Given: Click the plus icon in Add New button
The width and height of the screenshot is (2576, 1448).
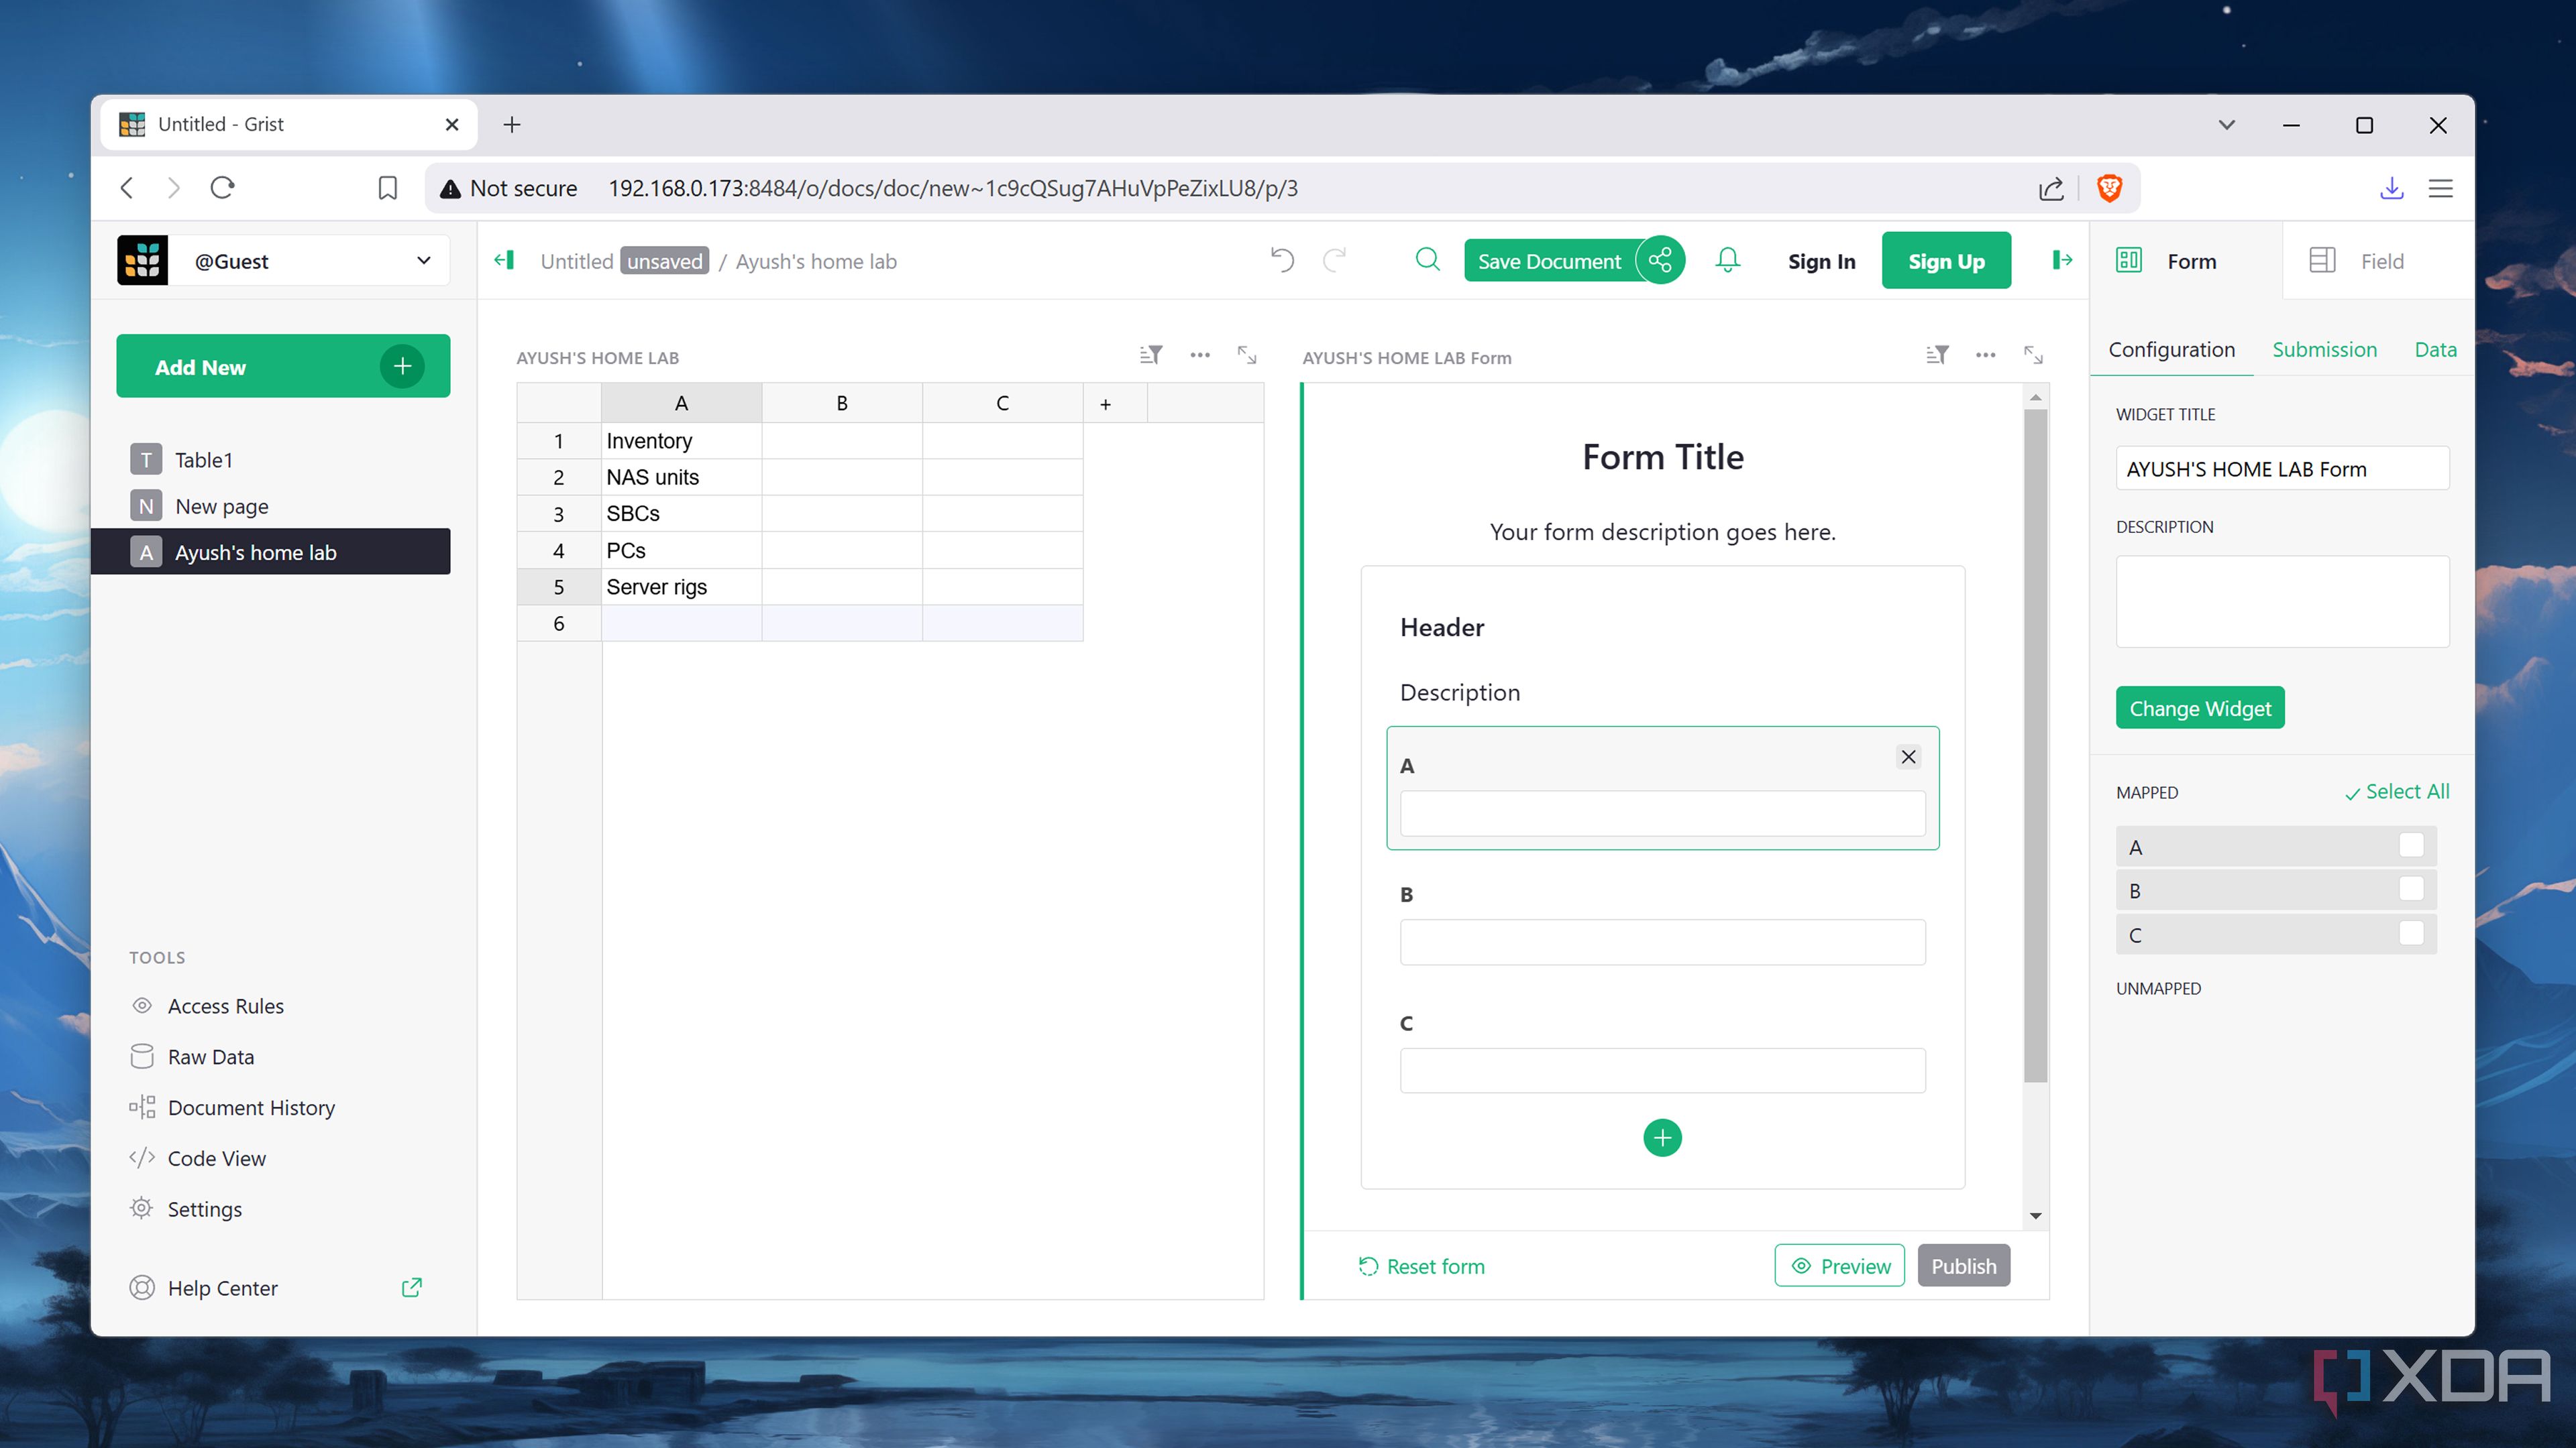Looking at the screenshot, I should tap(402, 366).
